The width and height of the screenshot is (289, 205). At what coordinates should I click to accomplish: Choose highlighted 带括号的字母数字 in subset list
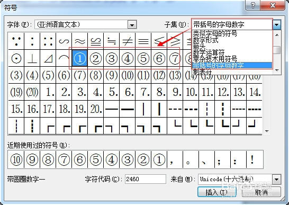[232, 65]
